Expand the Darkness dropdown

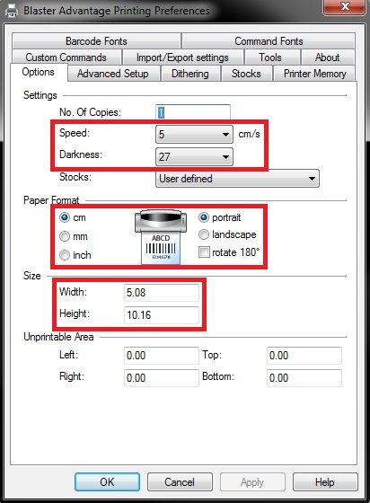click(x=194, y=156)
